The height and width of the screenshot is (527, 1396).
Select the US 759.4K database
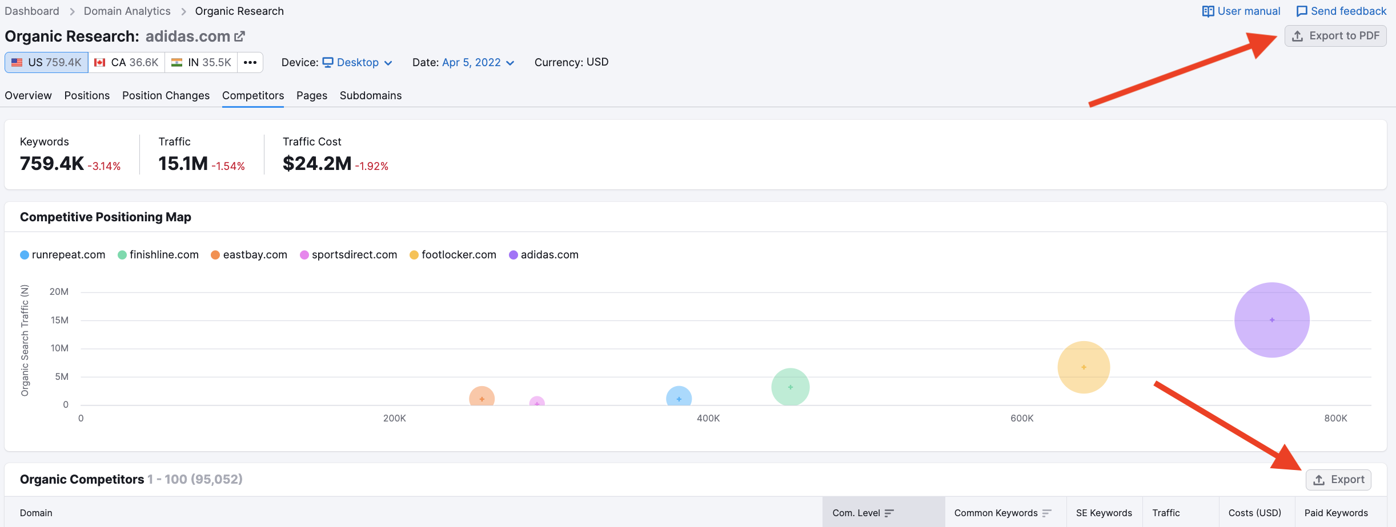(x=46, y=62)
